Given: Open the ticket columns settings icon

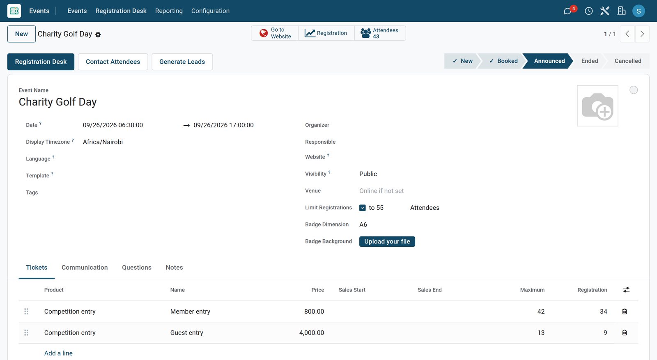Looking at the screenshot, I should 626,290.
